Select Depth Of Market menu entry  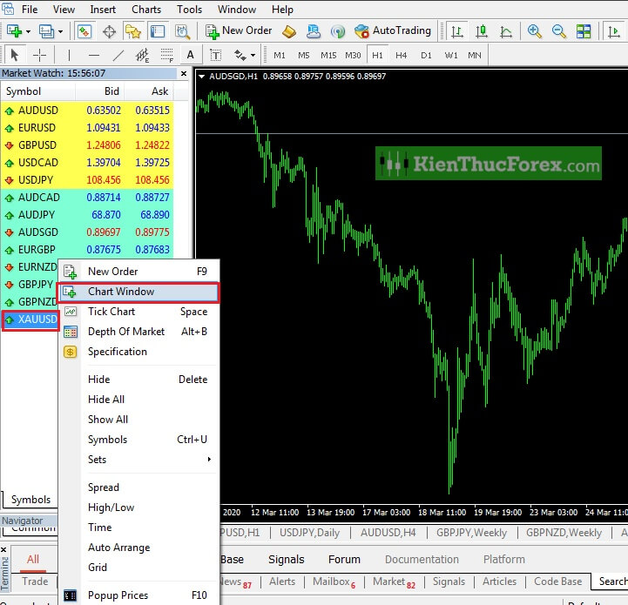click(x=138, y=332)
